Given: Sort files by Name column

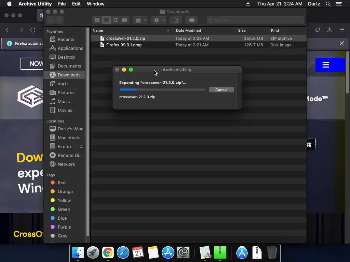Looking at the screenshot, I should pyautogui.click(x=131, y=30).
